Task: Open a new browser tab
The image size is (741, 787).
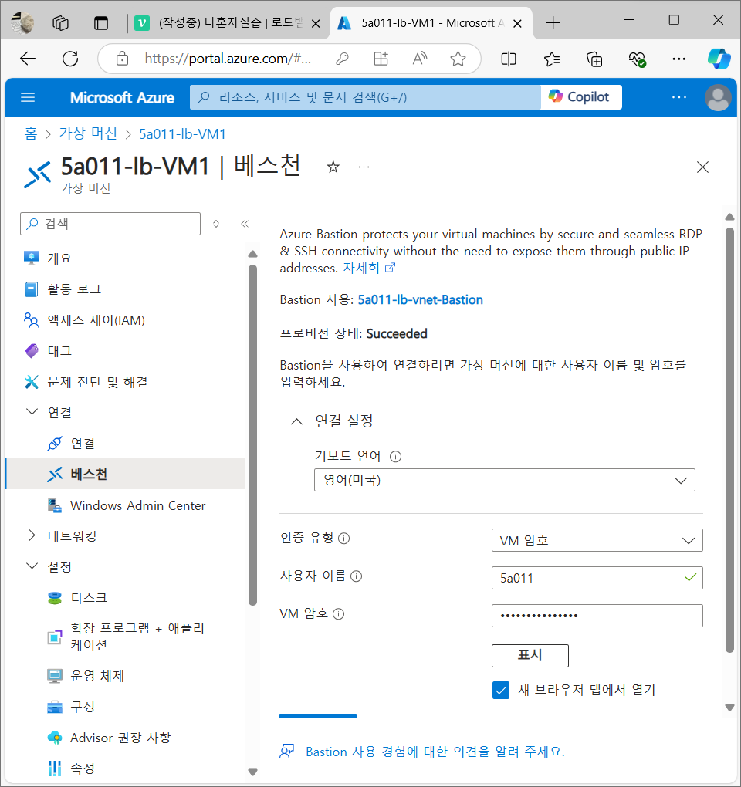Action: pyautogui.click(x=553, y=23)
